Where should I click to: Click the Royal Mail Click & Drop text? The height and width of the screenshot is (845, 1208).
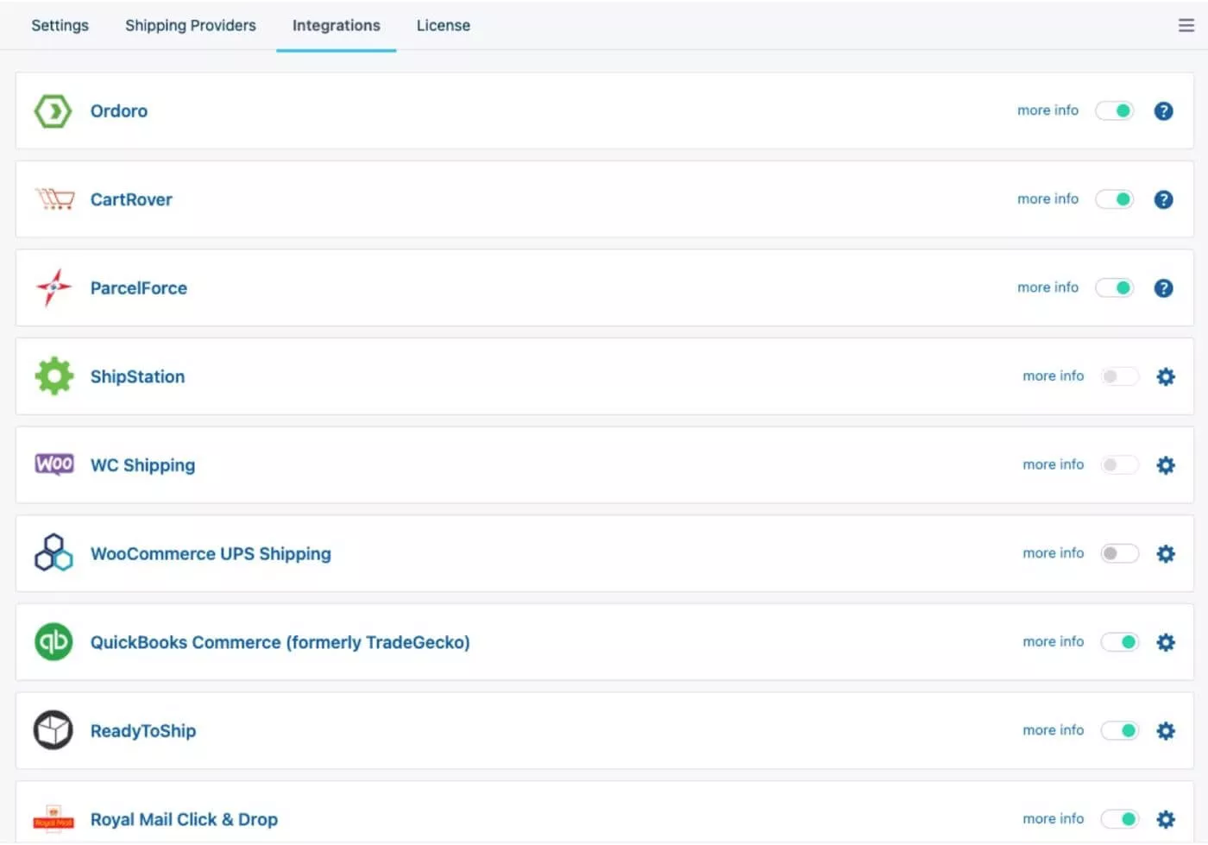pos(184,819)
